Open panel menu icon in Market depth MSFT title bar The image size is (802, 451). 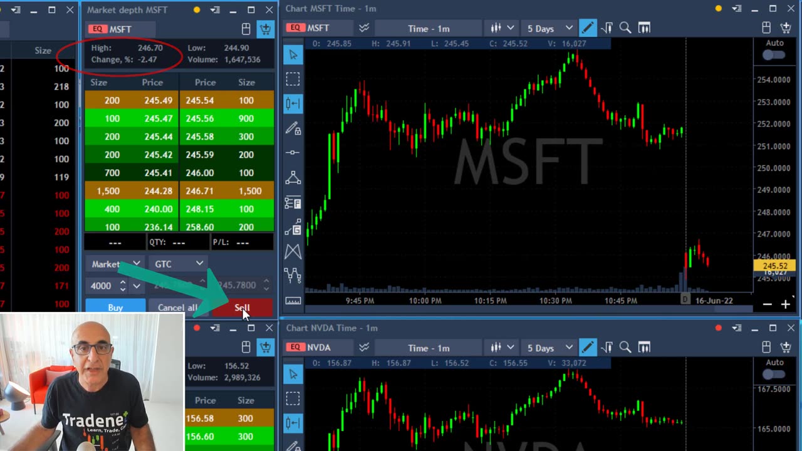point(216,10)
